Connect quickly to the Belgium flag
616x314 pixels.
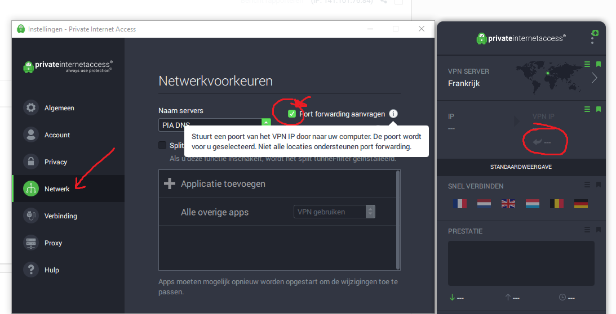[557, 203]
